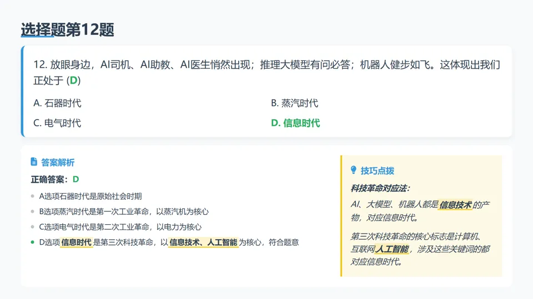
Task: Click the explanation line about B选项蒸汽时代
Action: pyautogui.click(x=124, y=212)
